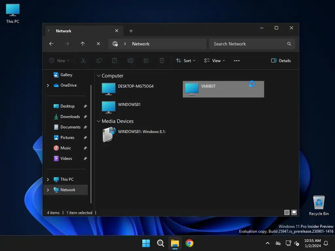Launch Google Chrome from the taskbar
This screenshot has width=335, height=251.
click(x=189, y=243)
